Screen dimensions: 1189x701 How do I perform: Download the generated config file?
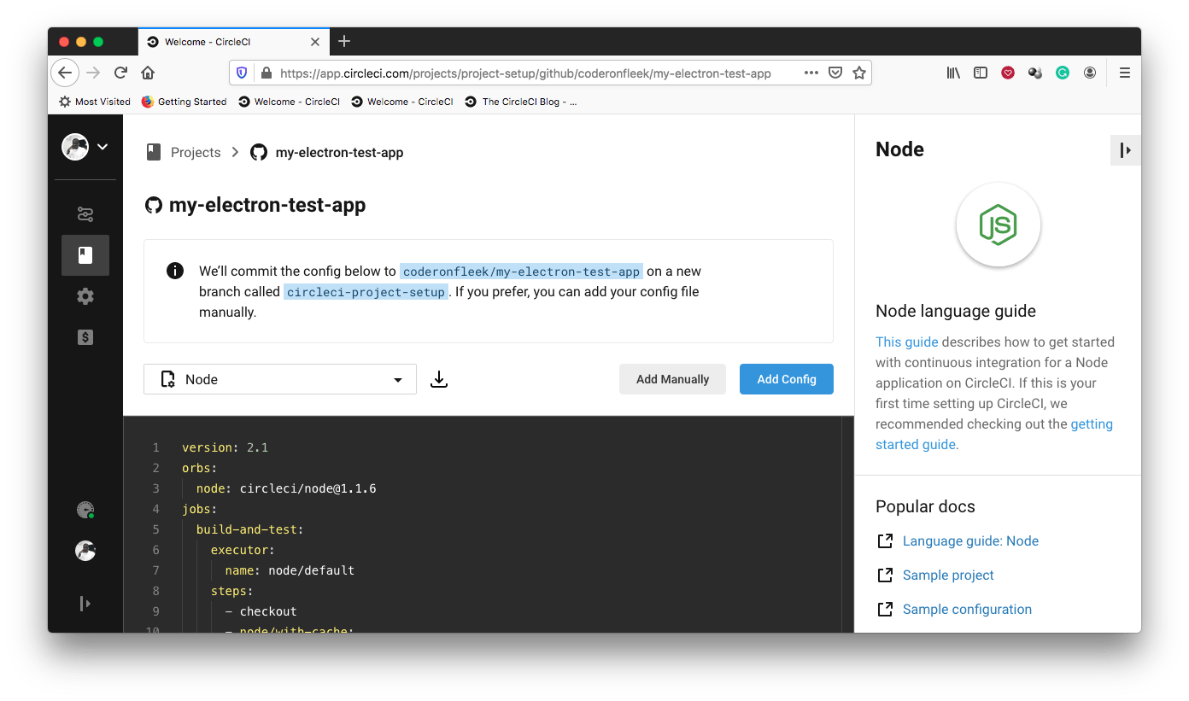click(439, 379)
